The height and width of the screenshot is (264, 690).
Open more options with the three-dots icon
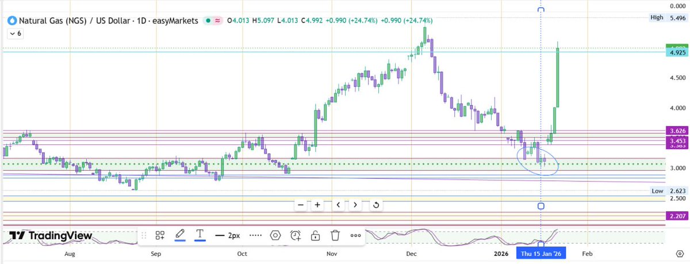(355, 235)
